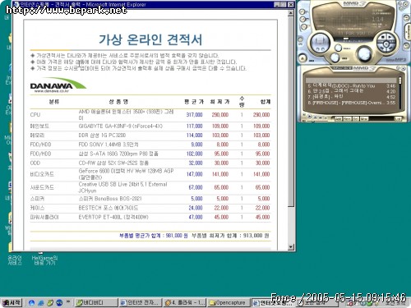The image size is (411, 308).
Task: Select the "그래서 그대는" track in the playlist
Action: pyautogui.click(x=351, y=91)
